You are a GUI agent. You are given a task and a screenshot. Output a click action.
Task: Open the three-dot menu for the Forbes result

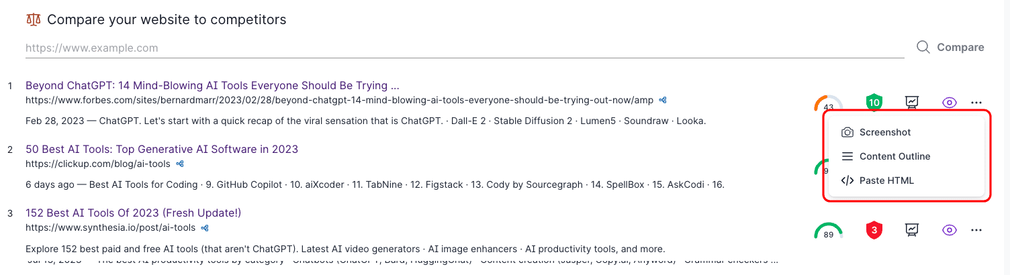coord(976,103)
